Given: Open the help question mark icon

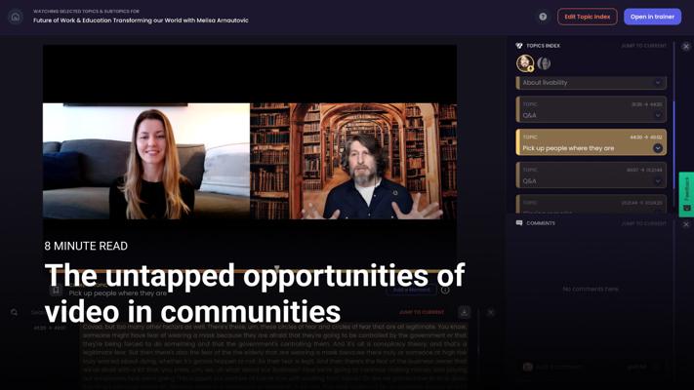Looking at the screenshot, I should 543,17.
